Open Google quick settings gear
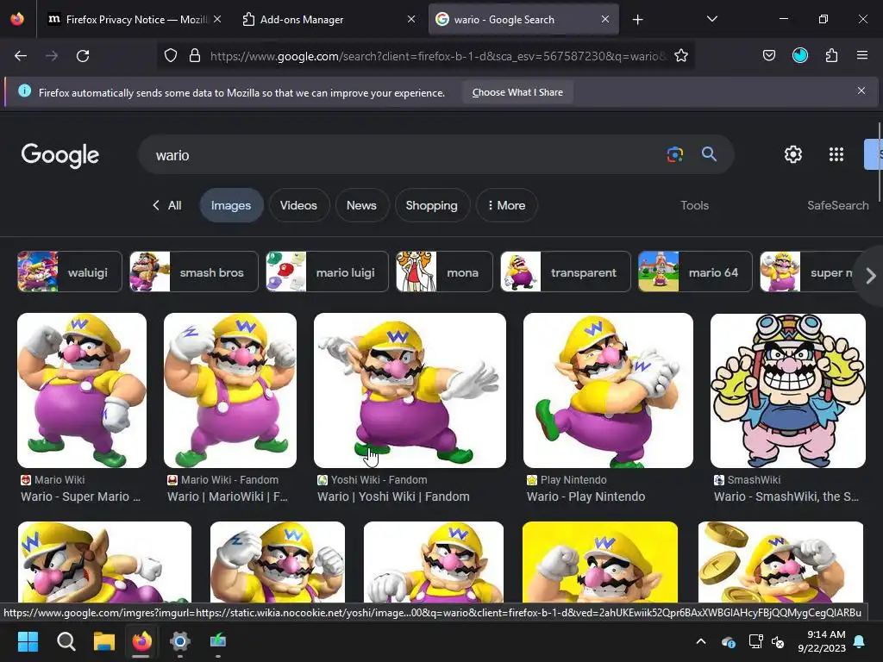Viewport: 883px width, 662px height. (793, 154)
